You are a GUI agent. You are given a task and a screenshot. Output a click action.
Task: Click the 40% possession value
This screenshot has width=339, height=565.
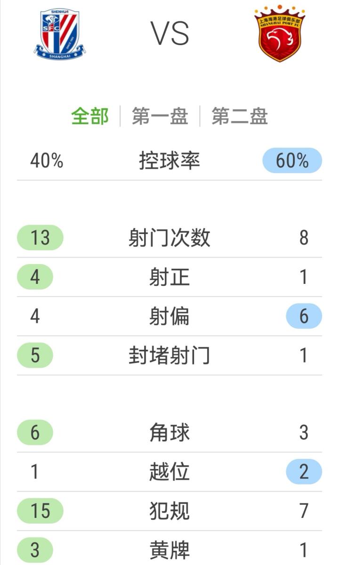point(47,161)
